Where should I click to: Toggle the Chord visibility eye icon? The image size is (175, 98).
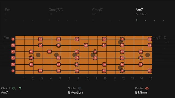click(14, 88)
